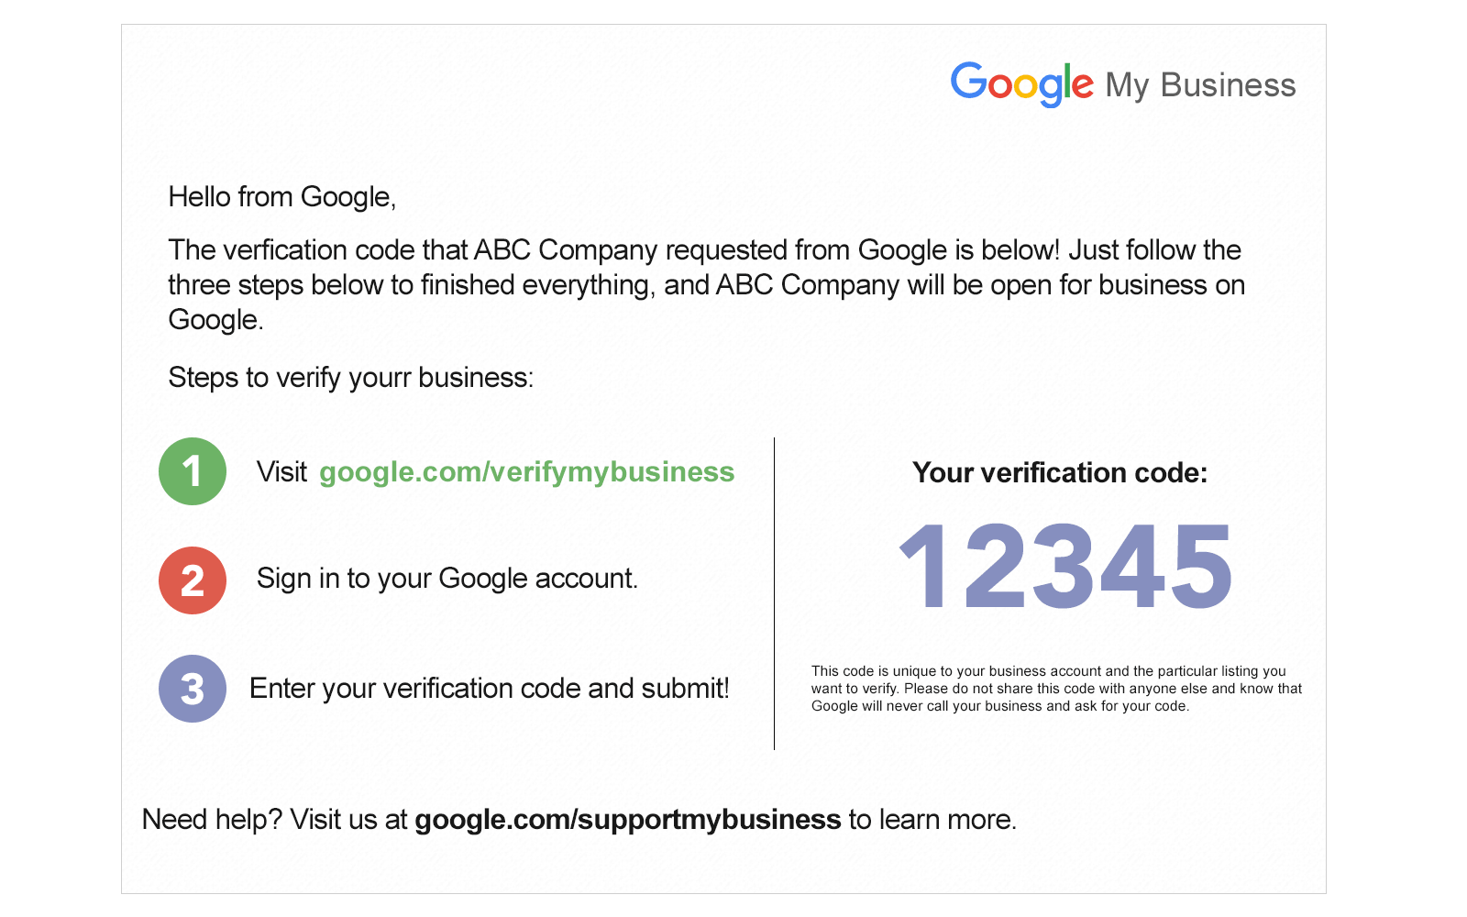Click the 'Your verification code:' heading
Viewport: 1467px width, 917px height.
click(x=1060, y=472)
